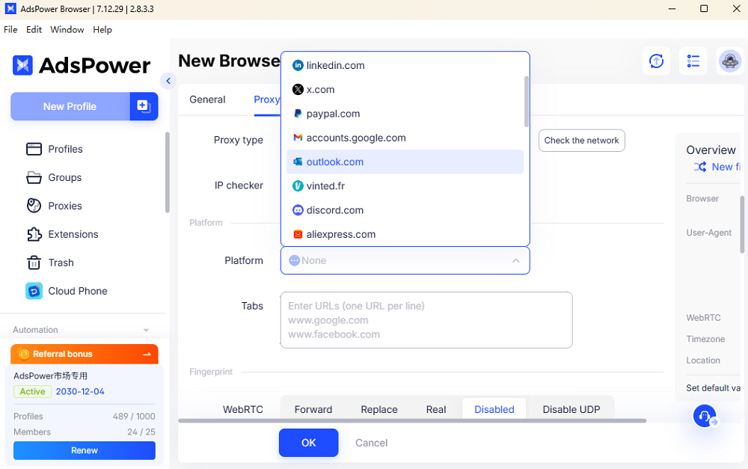This screenshot has height=469, width=748.
Task: Select Groups in the sidebar
Action: click(62, 177)
